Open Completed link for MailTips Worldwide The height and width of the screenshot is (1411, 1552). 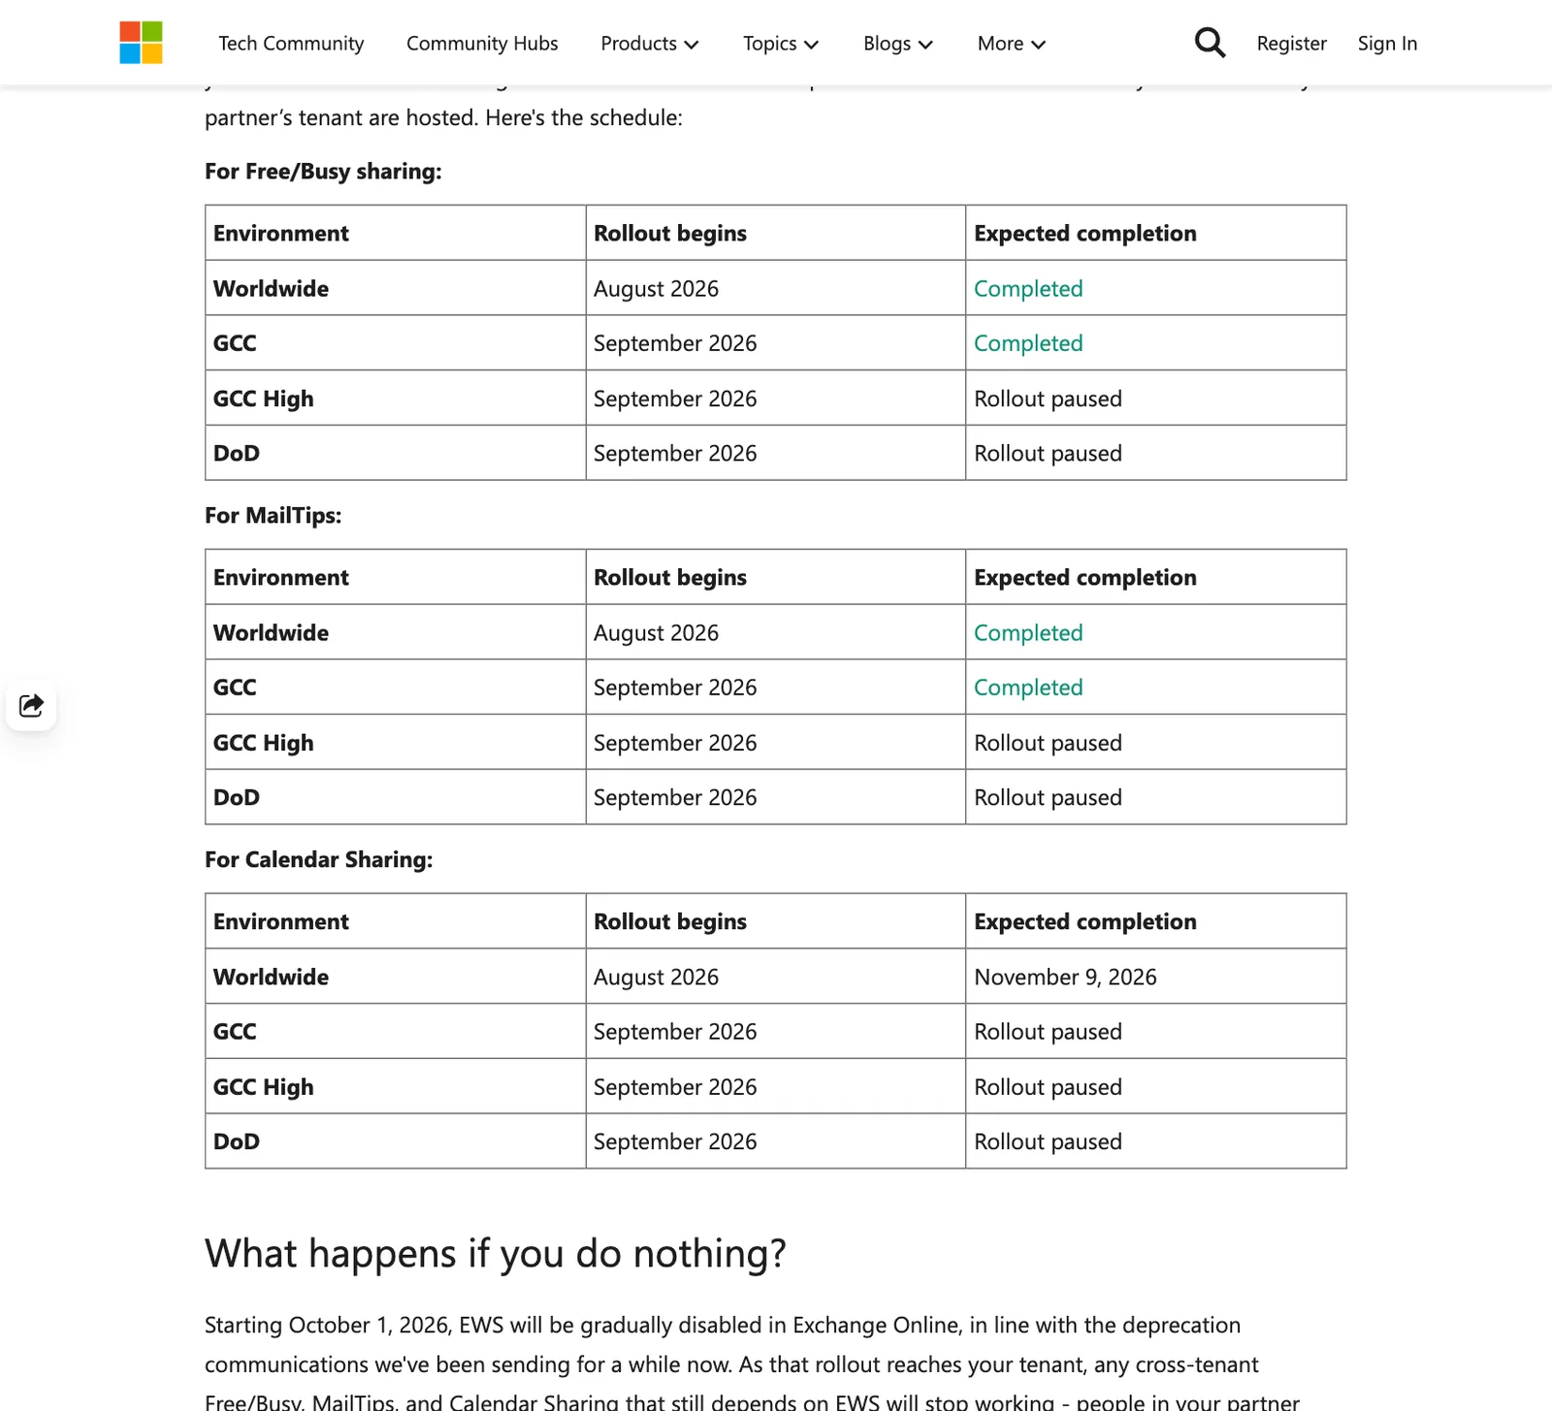click(x=1028, y=633)
